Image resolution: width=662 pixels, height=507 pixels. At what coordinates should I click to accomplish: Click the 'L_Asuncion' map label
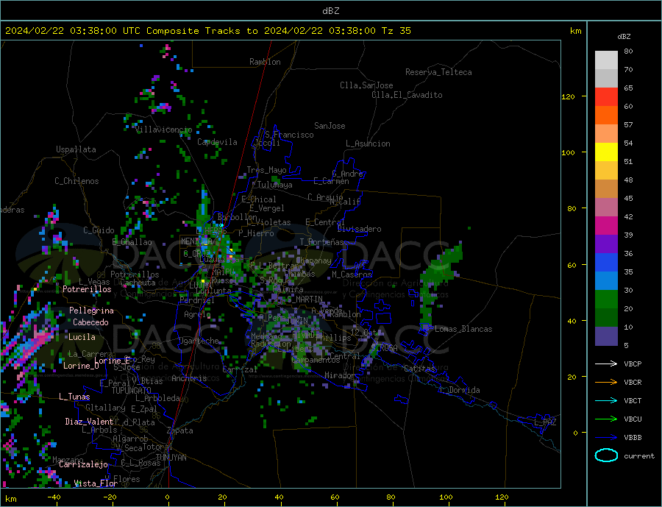[x=369, y=143]
